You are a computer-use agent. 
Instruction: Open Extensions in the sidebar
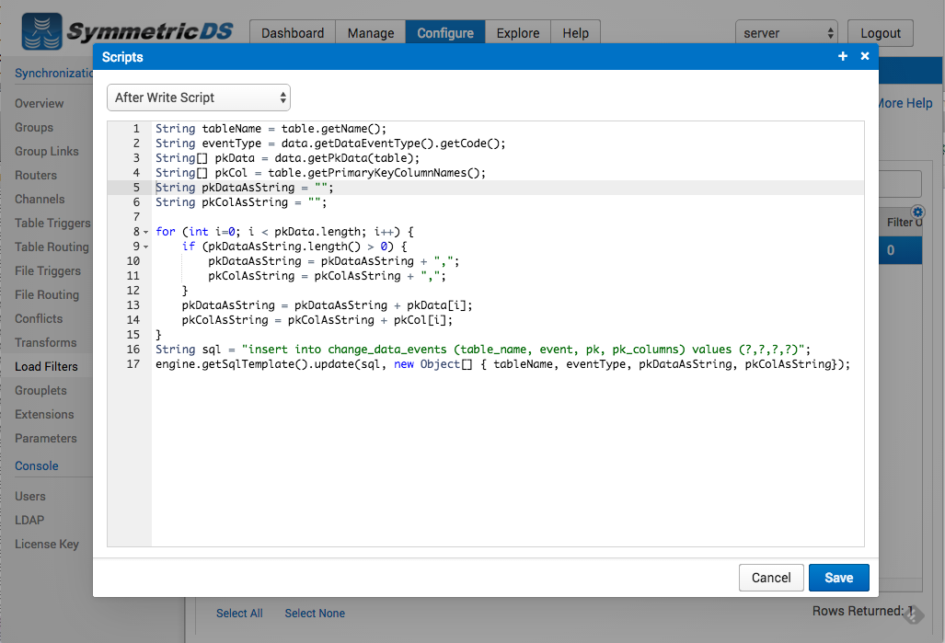[44, 414]
